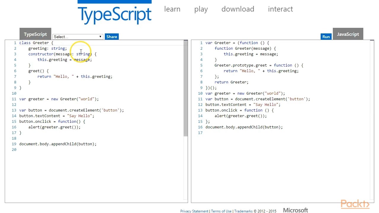Click line number 11 in the left editor
Viewport: 379px width, 213px height.
click(14, 99)
